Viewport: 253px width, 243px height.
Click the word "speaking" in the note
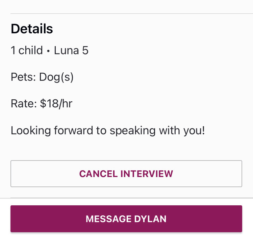tap(132, 131)
